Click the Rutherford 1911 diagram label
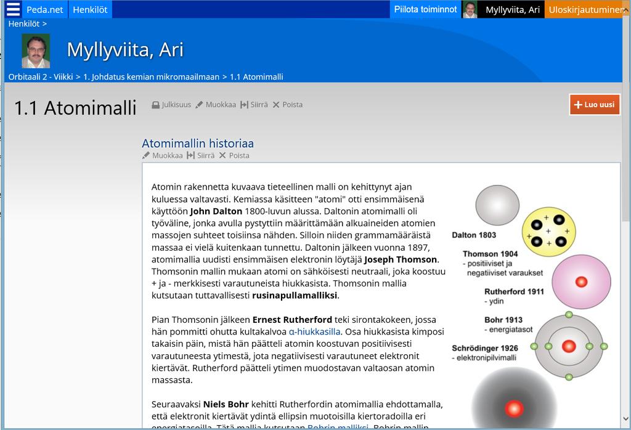The height and width of the screenshot is (430, 631). click(514, 291)
